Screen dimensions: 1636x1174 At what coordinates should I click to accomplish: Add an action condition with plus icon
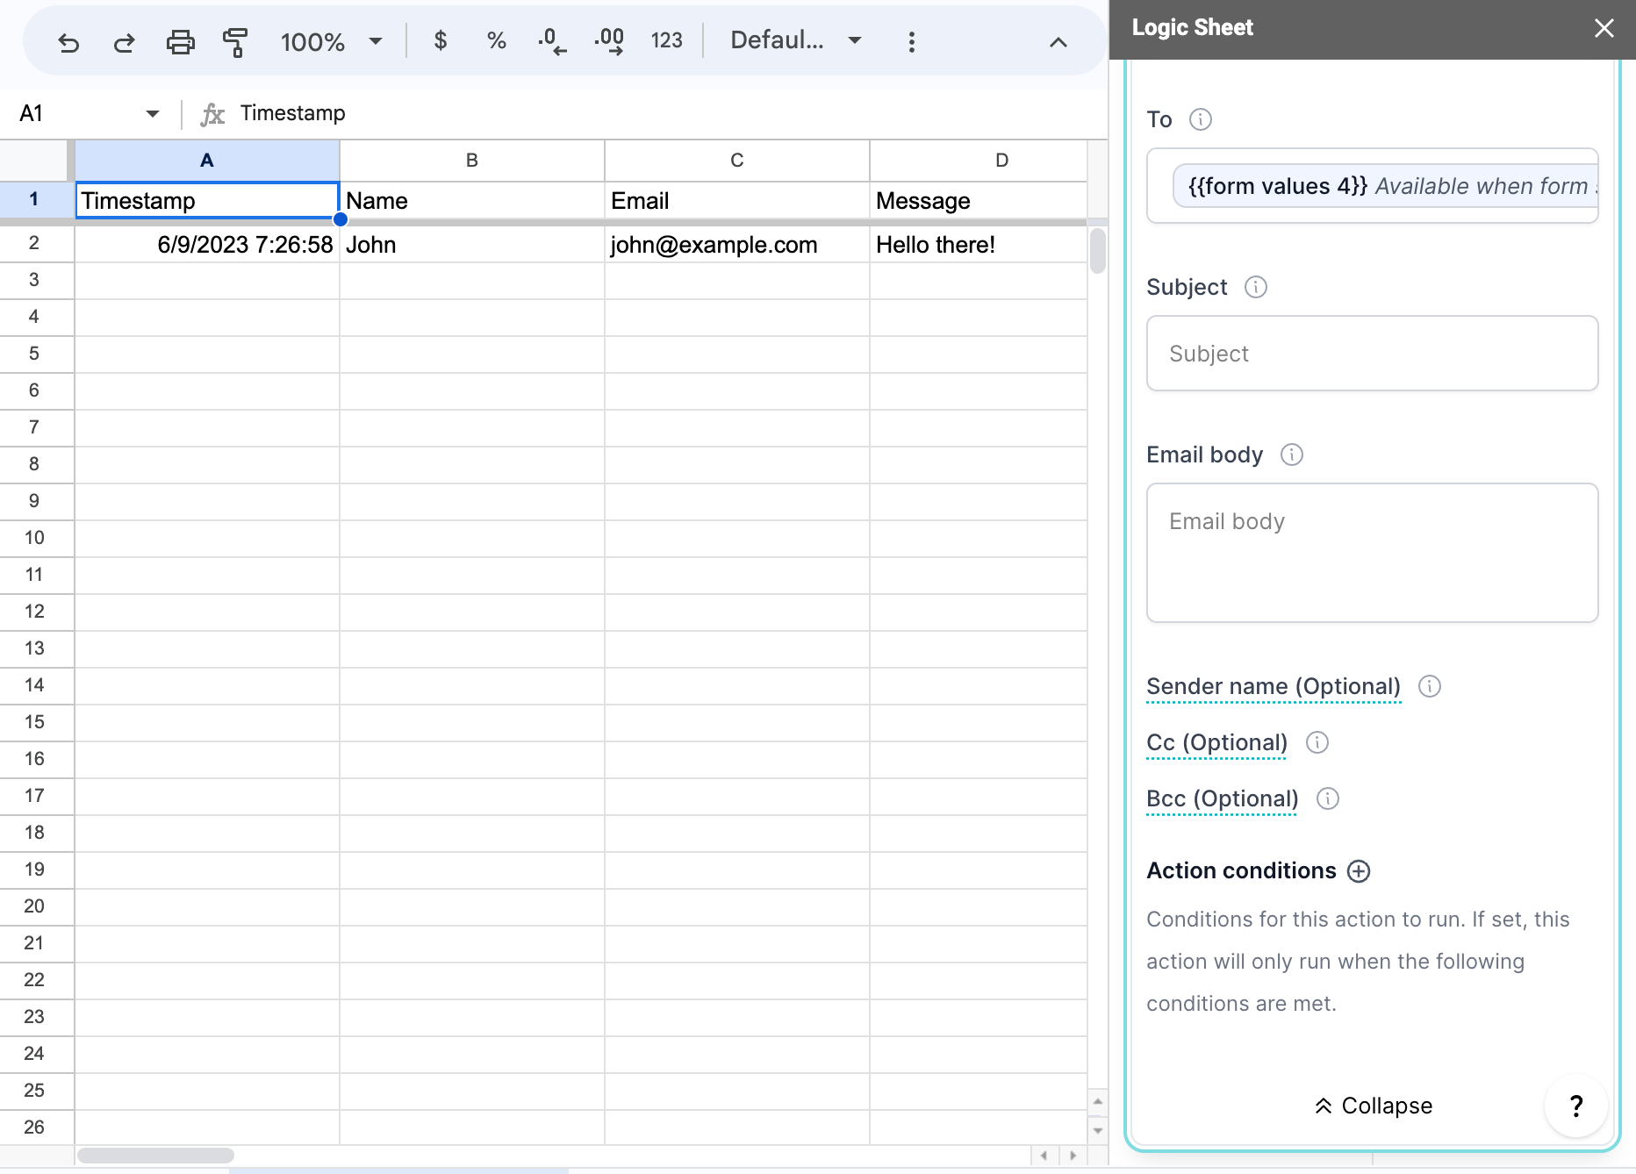(x=1359, y=870)
